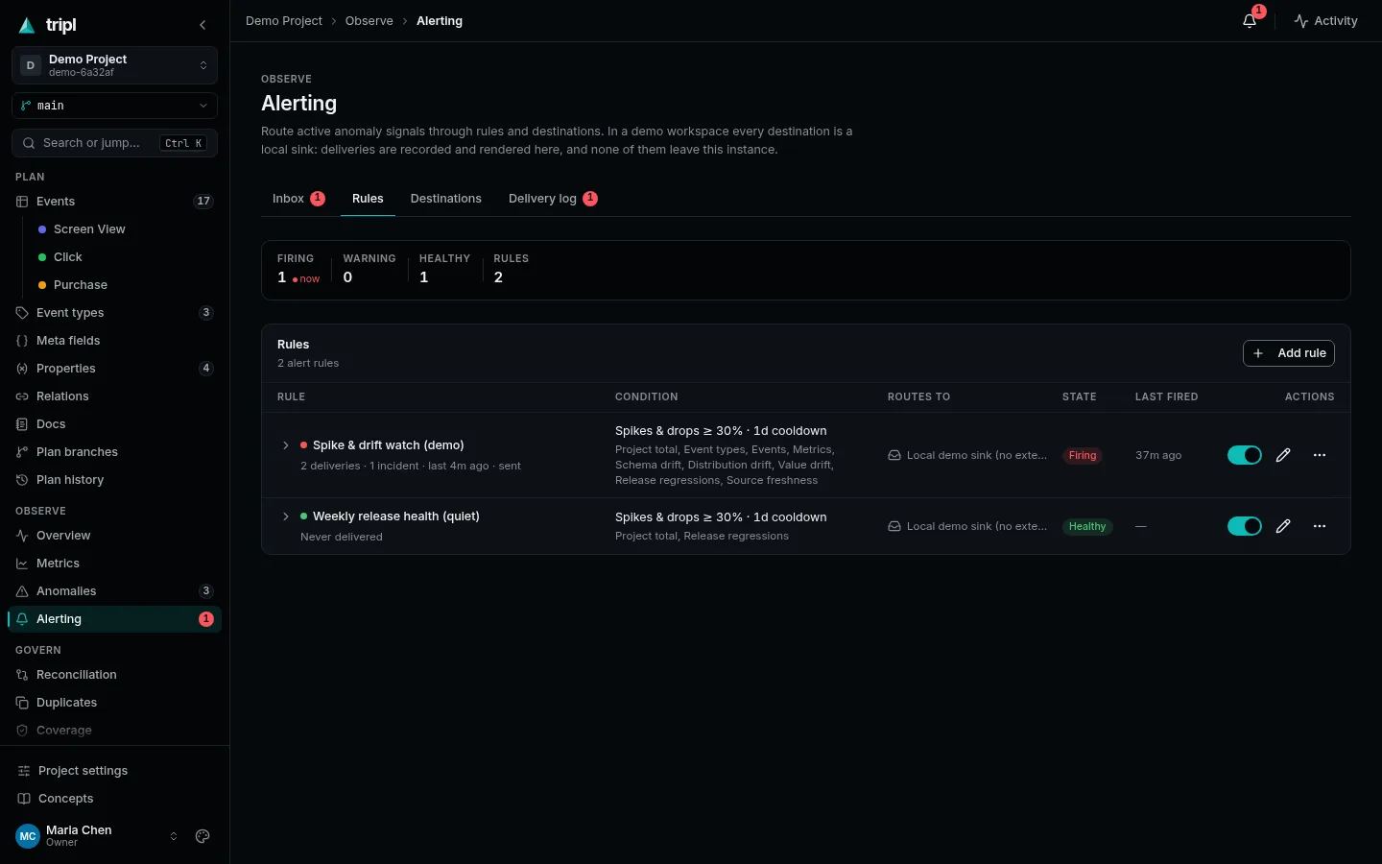Click the Duplicates copy icon
The height and width of the screenshot is (864, 1382).
[x=22, y=703]
